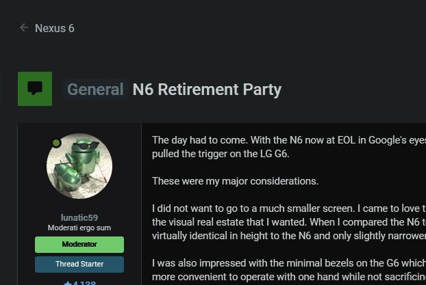Click the 4,138 reaction score number
Screen dimensions: 426x285
[x=84, y=283]
